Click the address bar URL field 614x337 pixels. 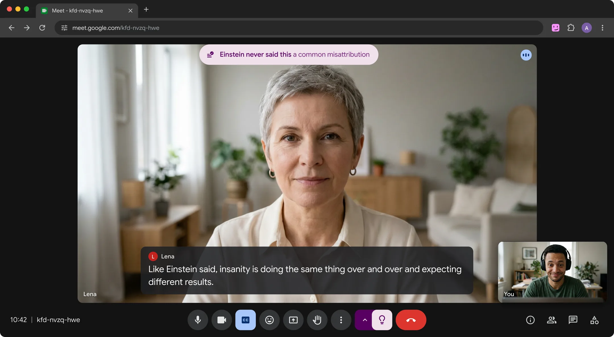click(298, 28)
